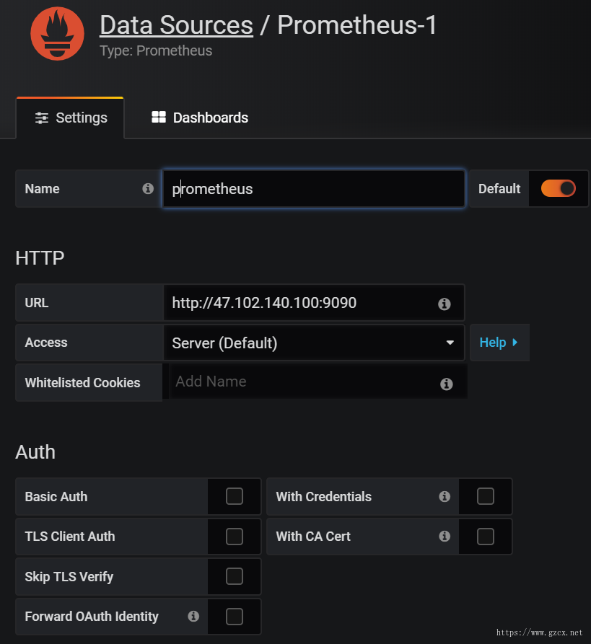591x644 pixels.
Task: Click the info icon next to Name
Action: pyautogui.click(x=148, y=188)
